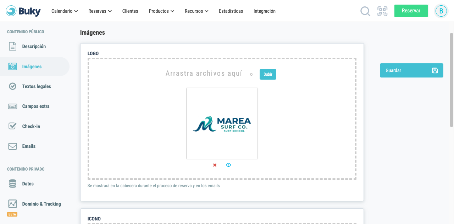Open the user avatar B menu
Image resolution: width=454 pixels, height=224 pixels.
tap(441, 11)
